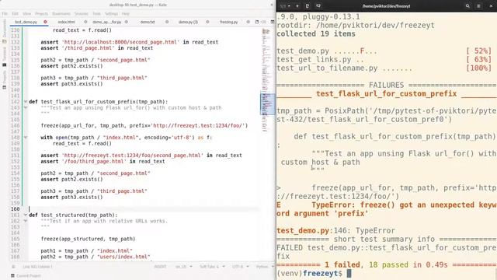497x280 pixels.
Task: Click the line and column status indicator
Action: (x=37, y=267)
